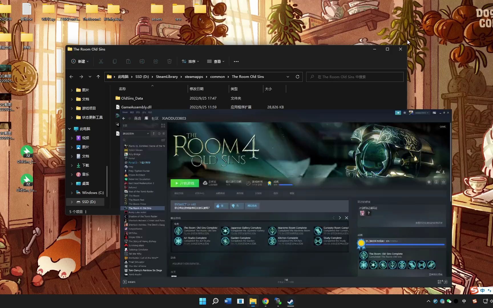Screen dimensions: 493x308
Task: Expand 此电脑 tree node
Action: pos(69,129)
